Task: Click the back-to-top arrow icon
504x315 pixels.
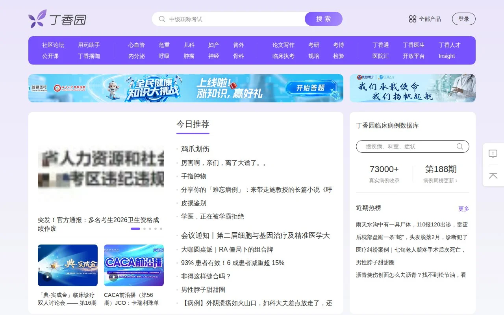Action: point(493,176)
